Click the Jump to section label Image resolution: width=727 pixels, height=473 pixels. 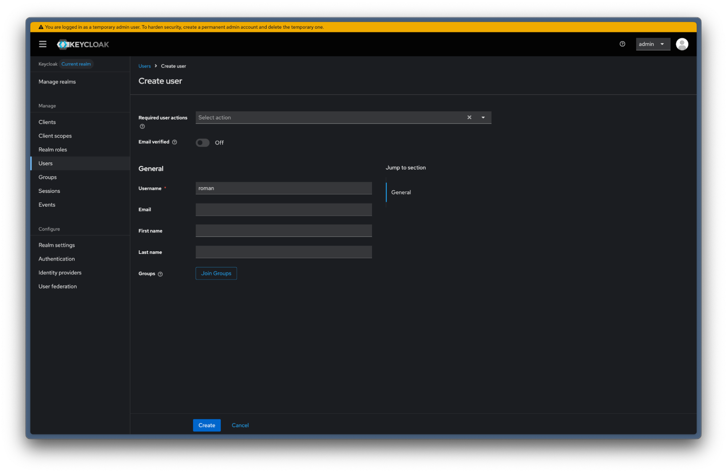click(406, 168)
